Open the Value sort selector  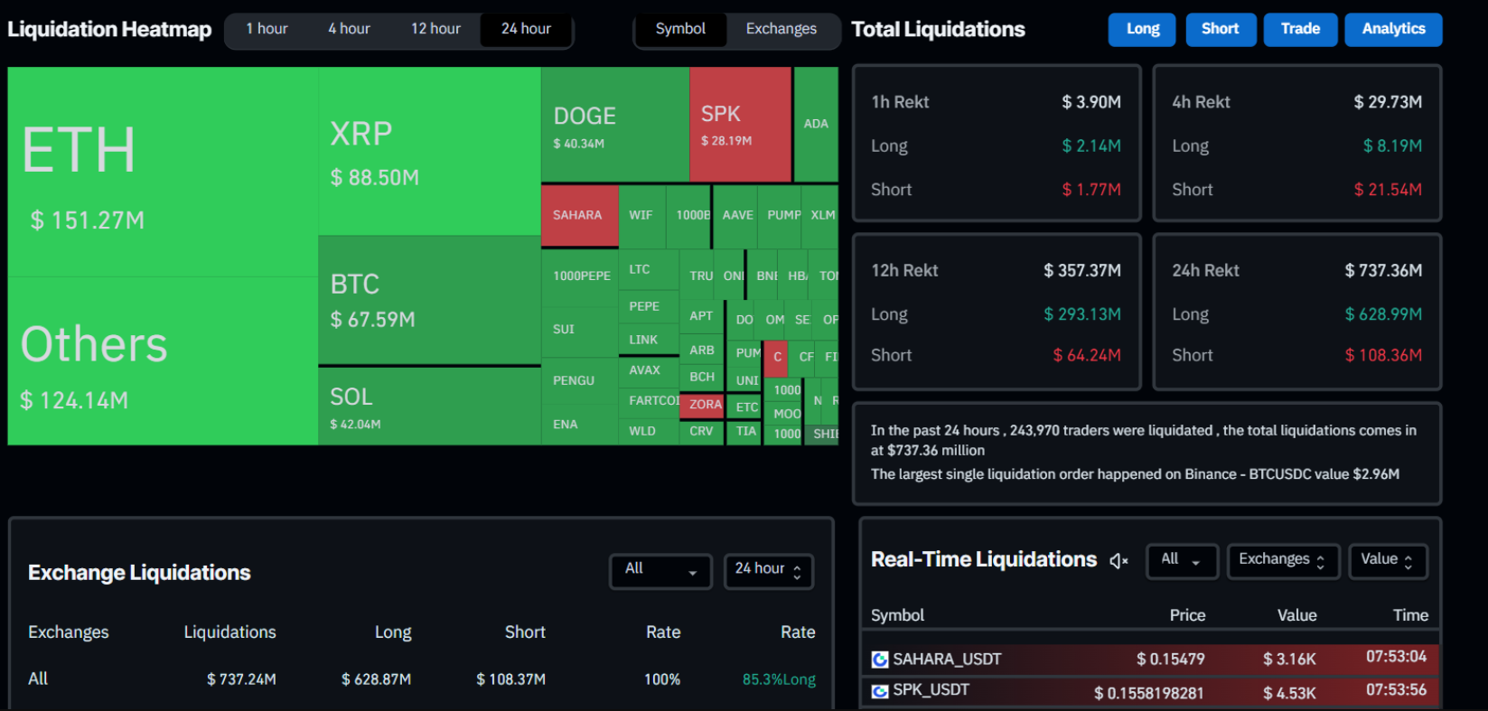[x=1387, y=560]
